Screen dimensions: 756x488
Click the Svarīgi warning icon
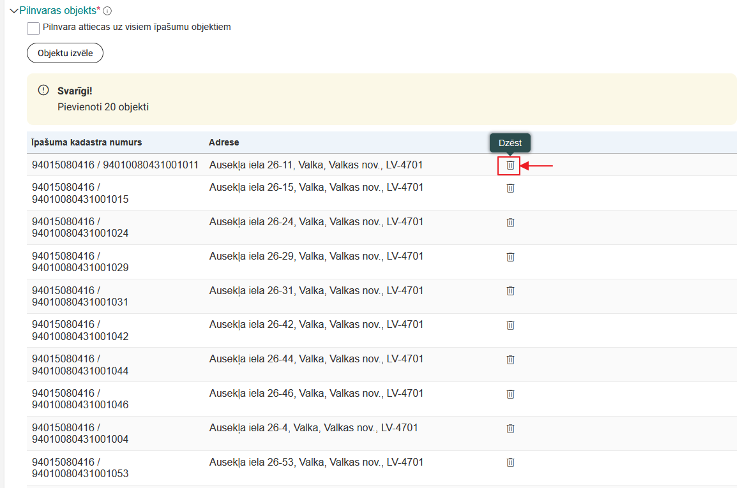coord(43,90)
